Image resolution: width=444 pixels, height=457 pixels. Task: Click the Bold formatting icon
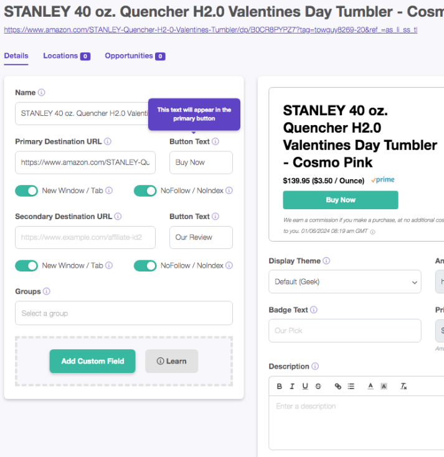(280, 387)
